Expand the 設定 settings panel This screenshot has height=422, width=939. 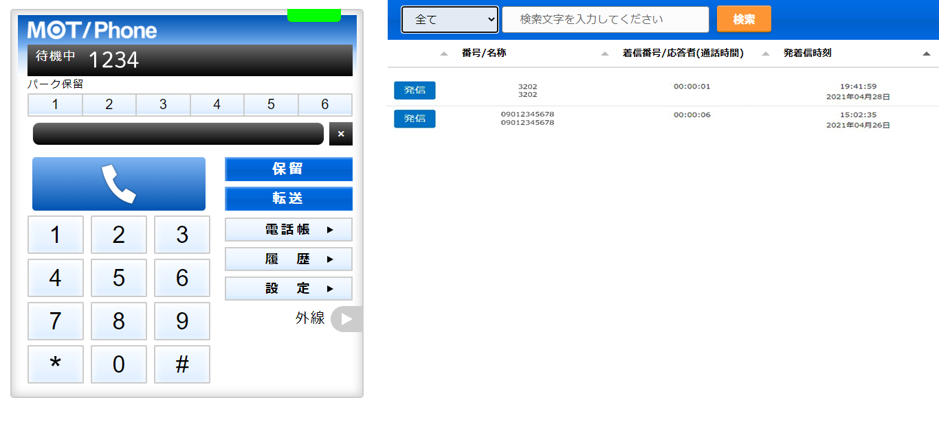(288, 289)
